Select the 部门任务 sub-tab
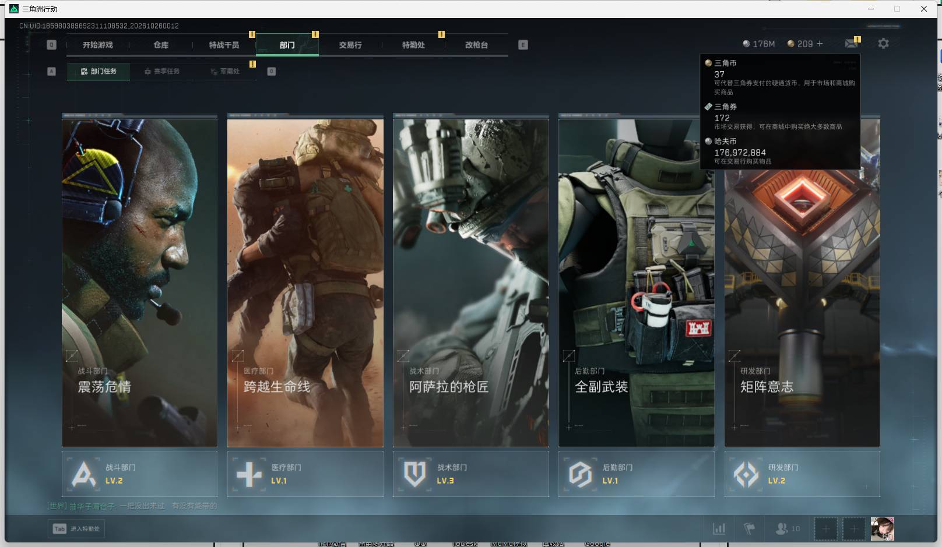This screenshot has height=547, width=942. coord(99,71)
